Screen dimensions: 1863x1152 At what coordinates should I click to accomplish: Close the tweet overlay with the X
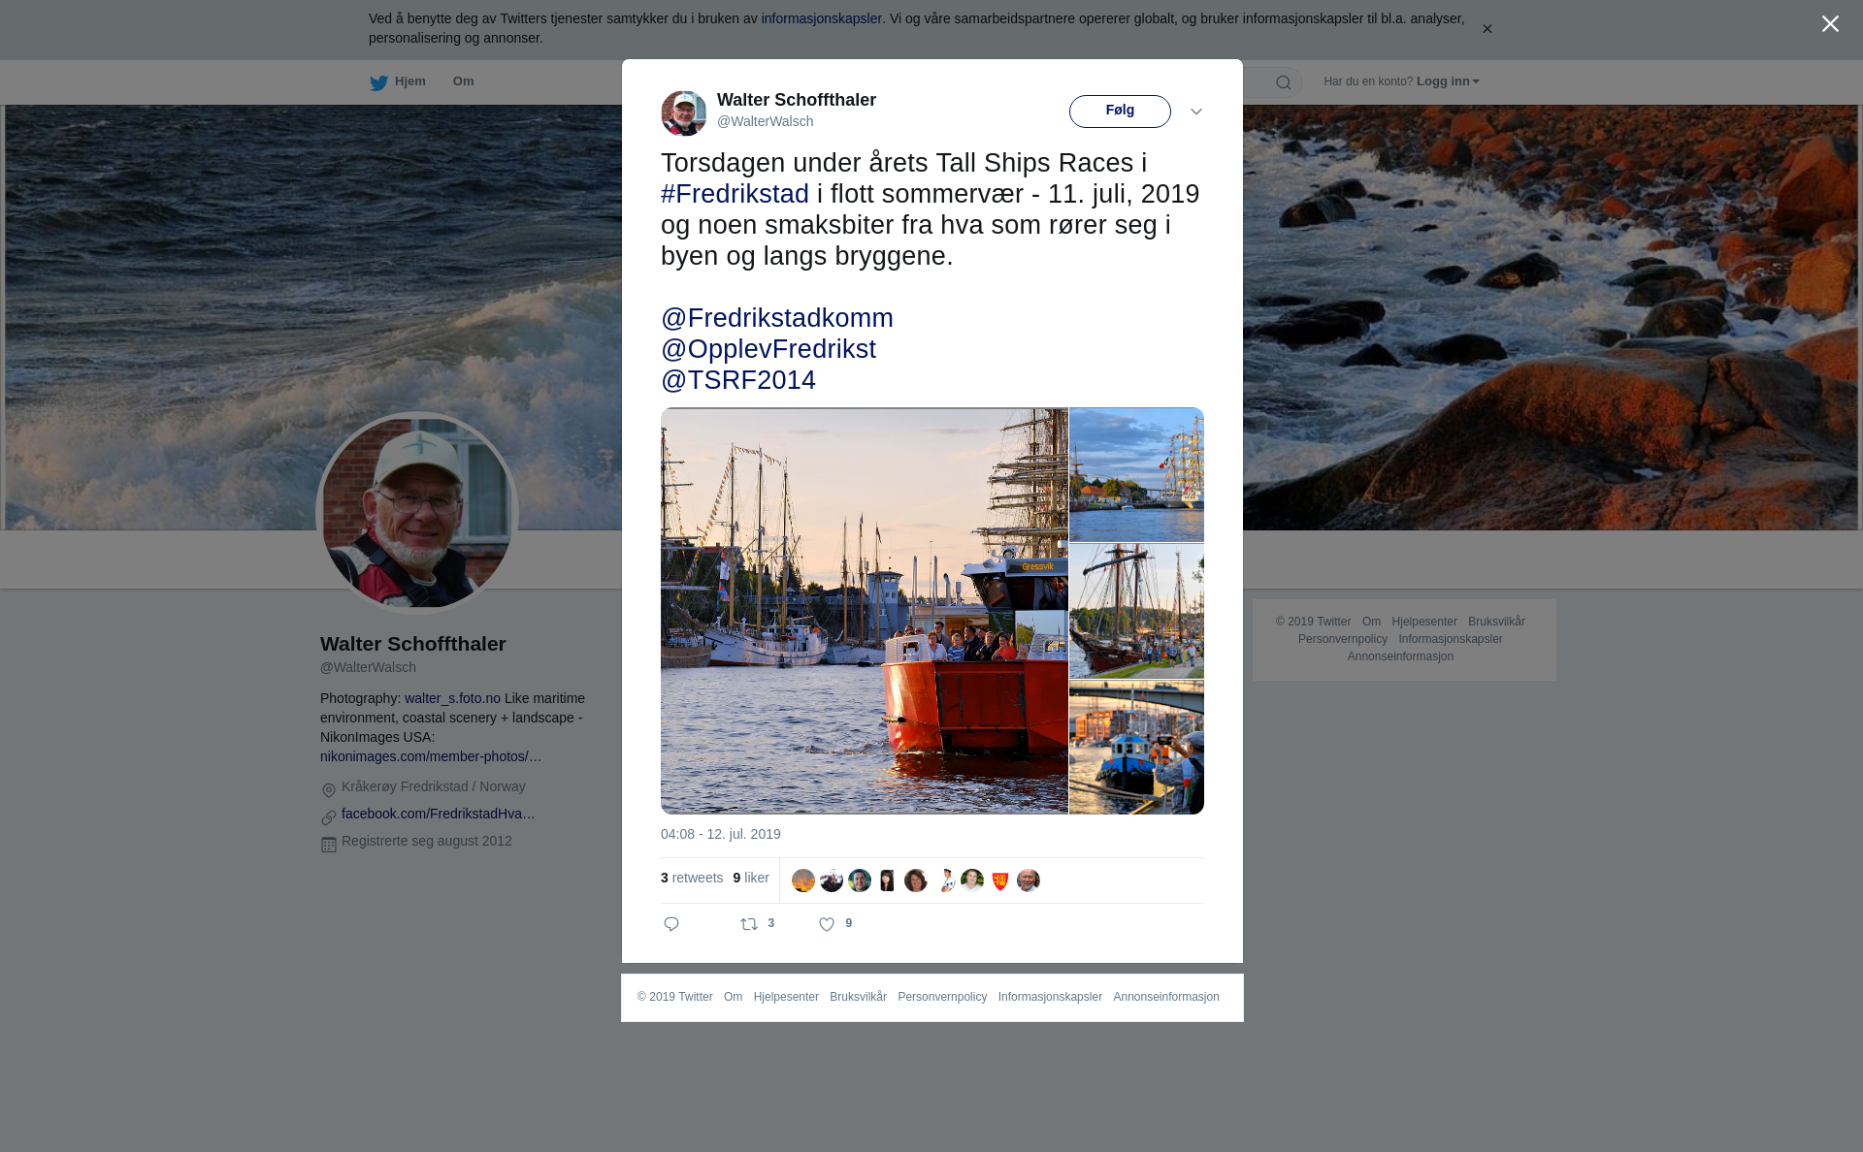1830,24
